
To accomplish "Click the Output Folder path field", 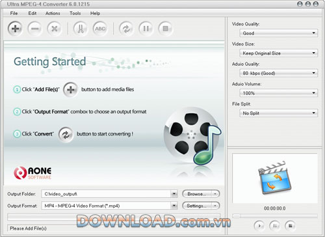I will pos(106,194).
